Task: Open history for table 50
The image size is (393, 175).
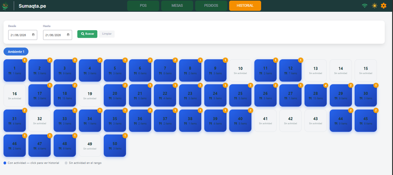Action: (x=115, y=146)
